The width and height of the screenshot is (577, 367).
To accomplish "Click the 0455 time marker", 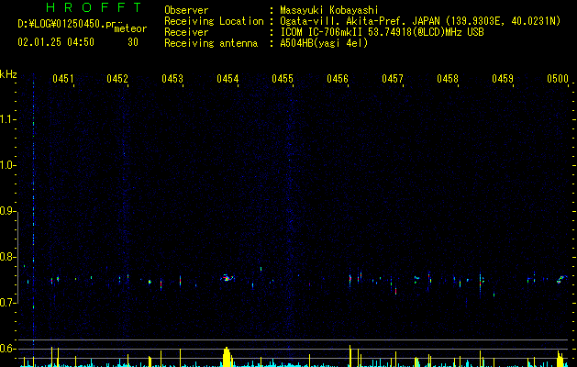I will pyautogui.click(x=283, y=79).
